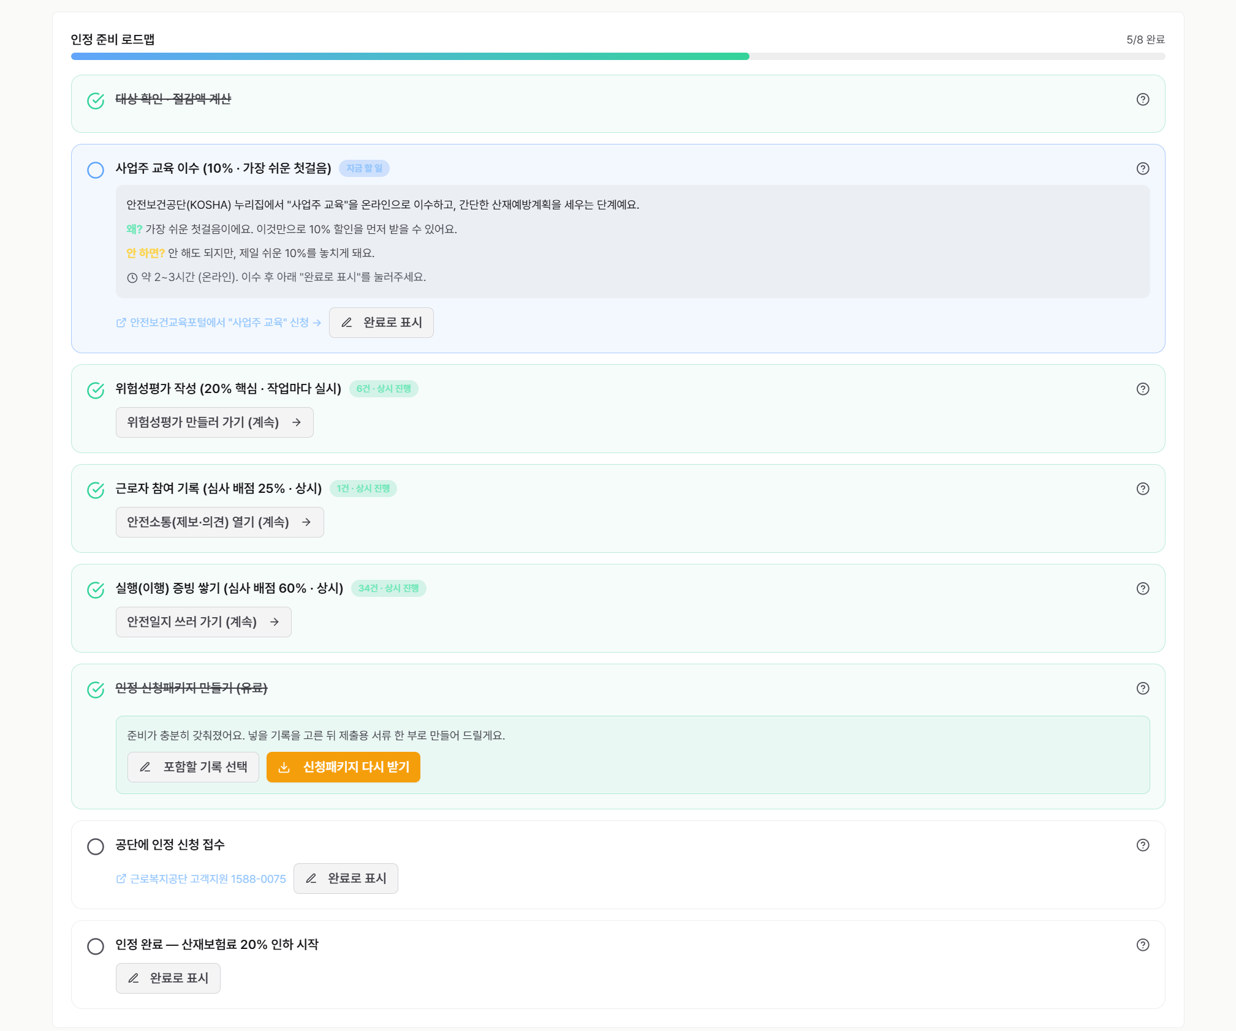Screen dimensions: 1236x1031
Task: Click orange 신청패키지 다시 받기 button
Action: [x=343, y=767]
